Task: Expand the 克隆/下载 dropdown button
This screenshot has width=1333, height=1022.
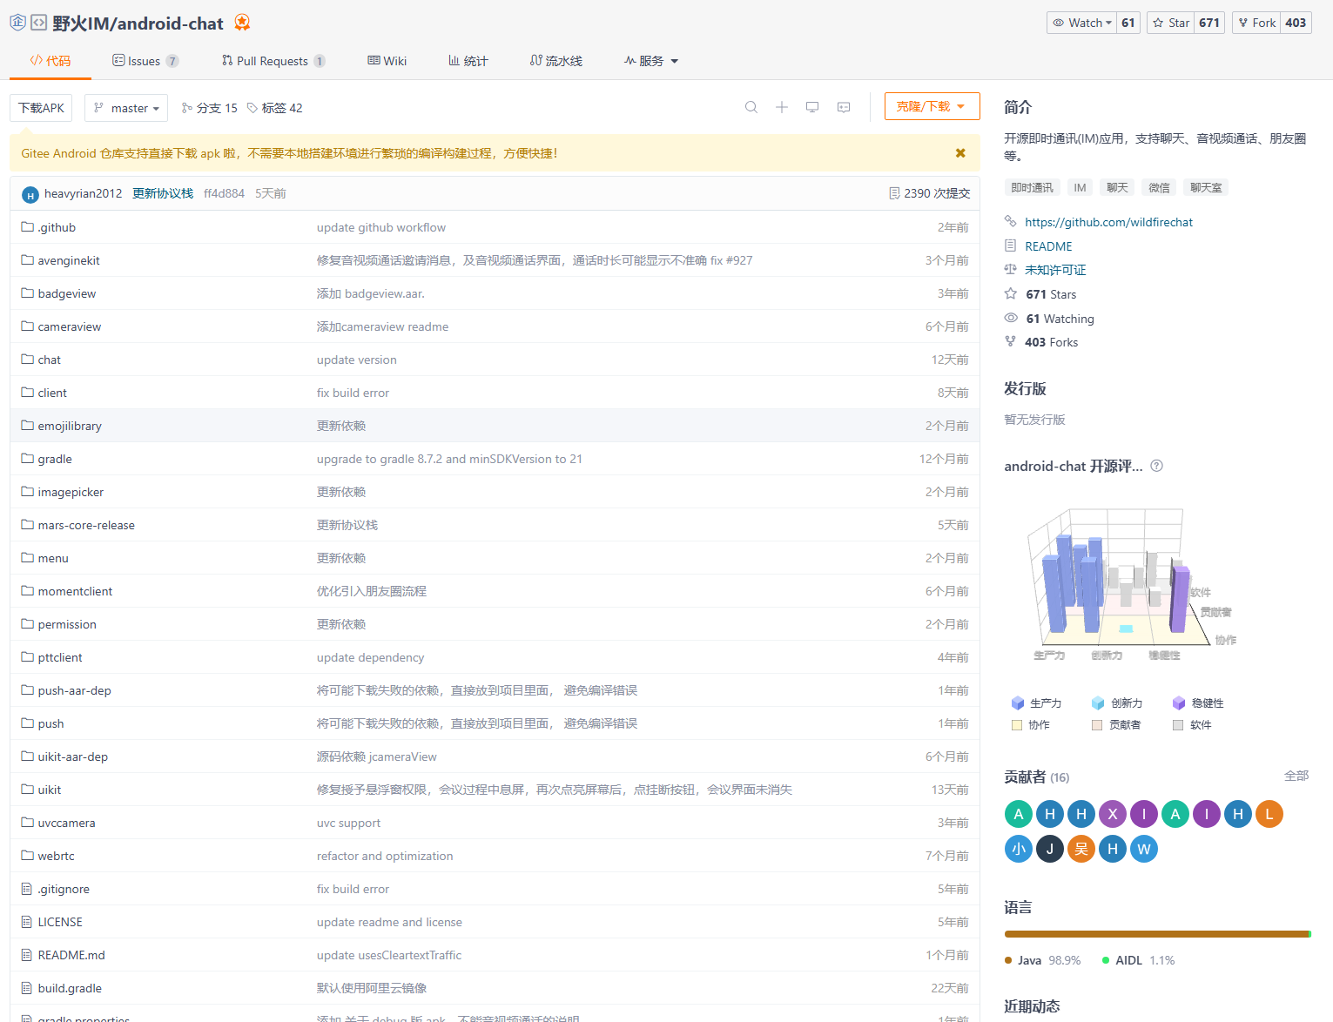Action: point(932,106)
